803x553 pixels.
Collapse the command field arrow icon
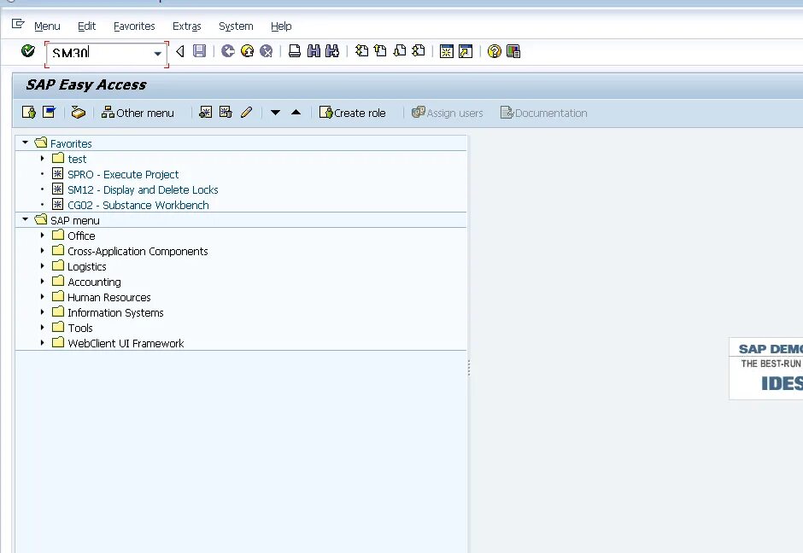(179, 51)
